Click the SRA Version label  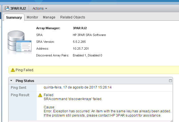pyautogui.click(x=45, y=42)
